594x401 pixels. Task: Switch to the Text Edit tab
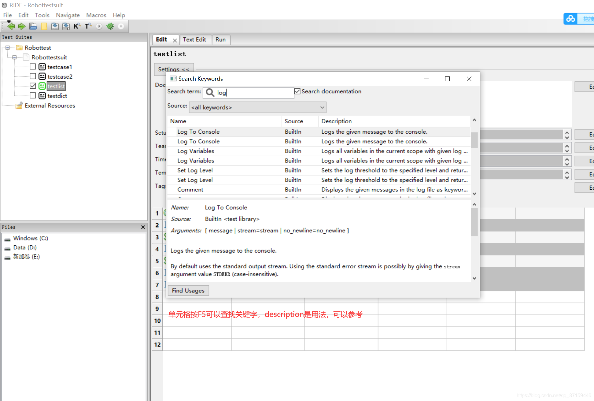point(194,39)
